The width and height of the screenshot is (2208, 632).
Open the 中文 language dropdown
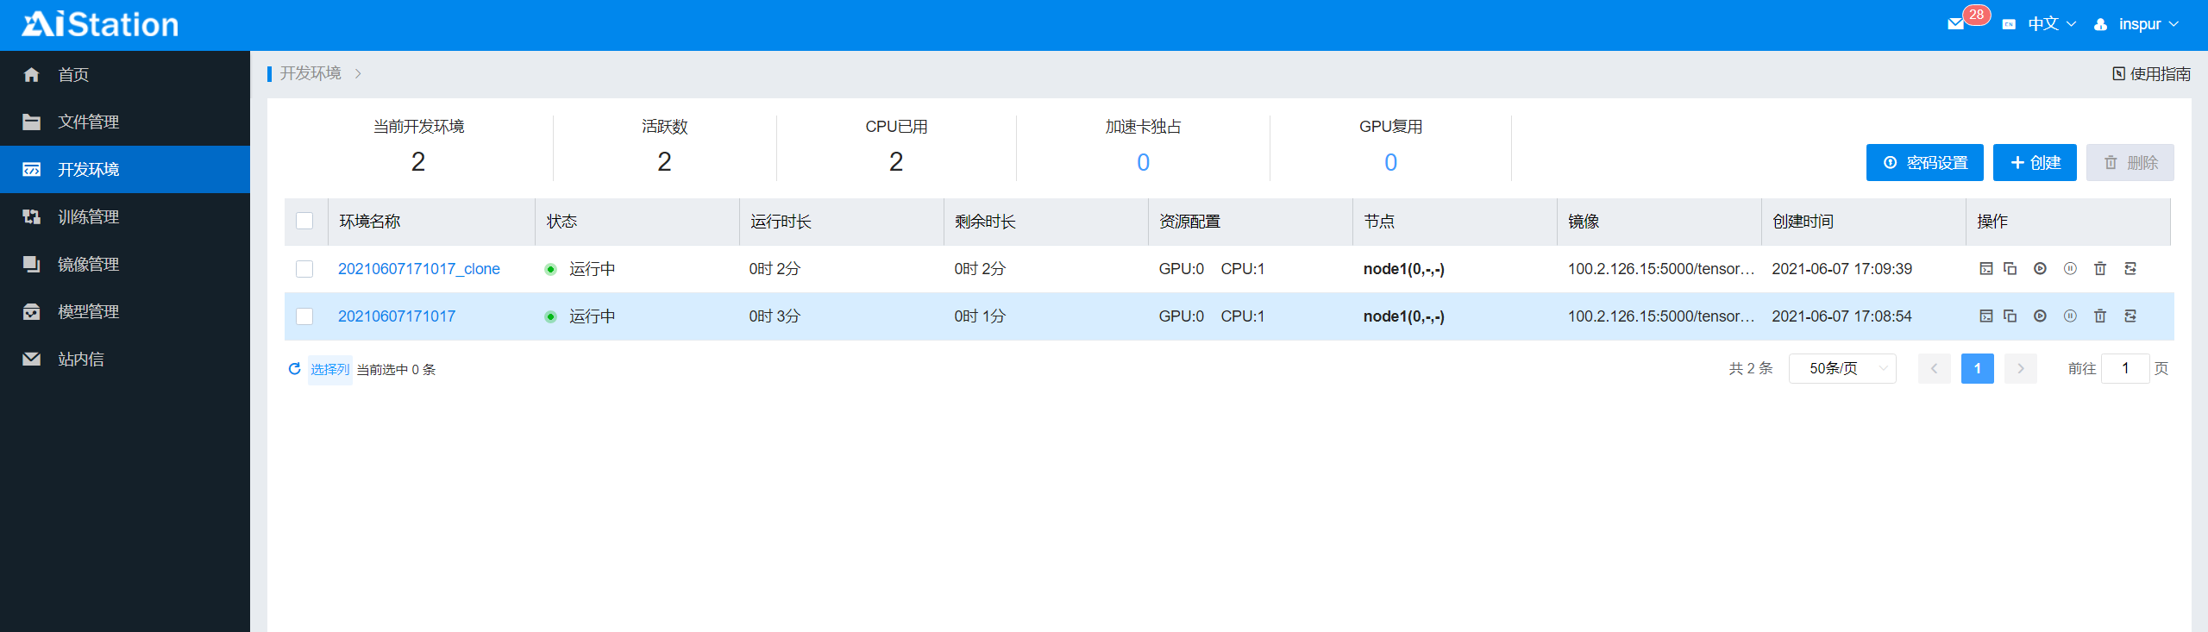pos(2051,24)
